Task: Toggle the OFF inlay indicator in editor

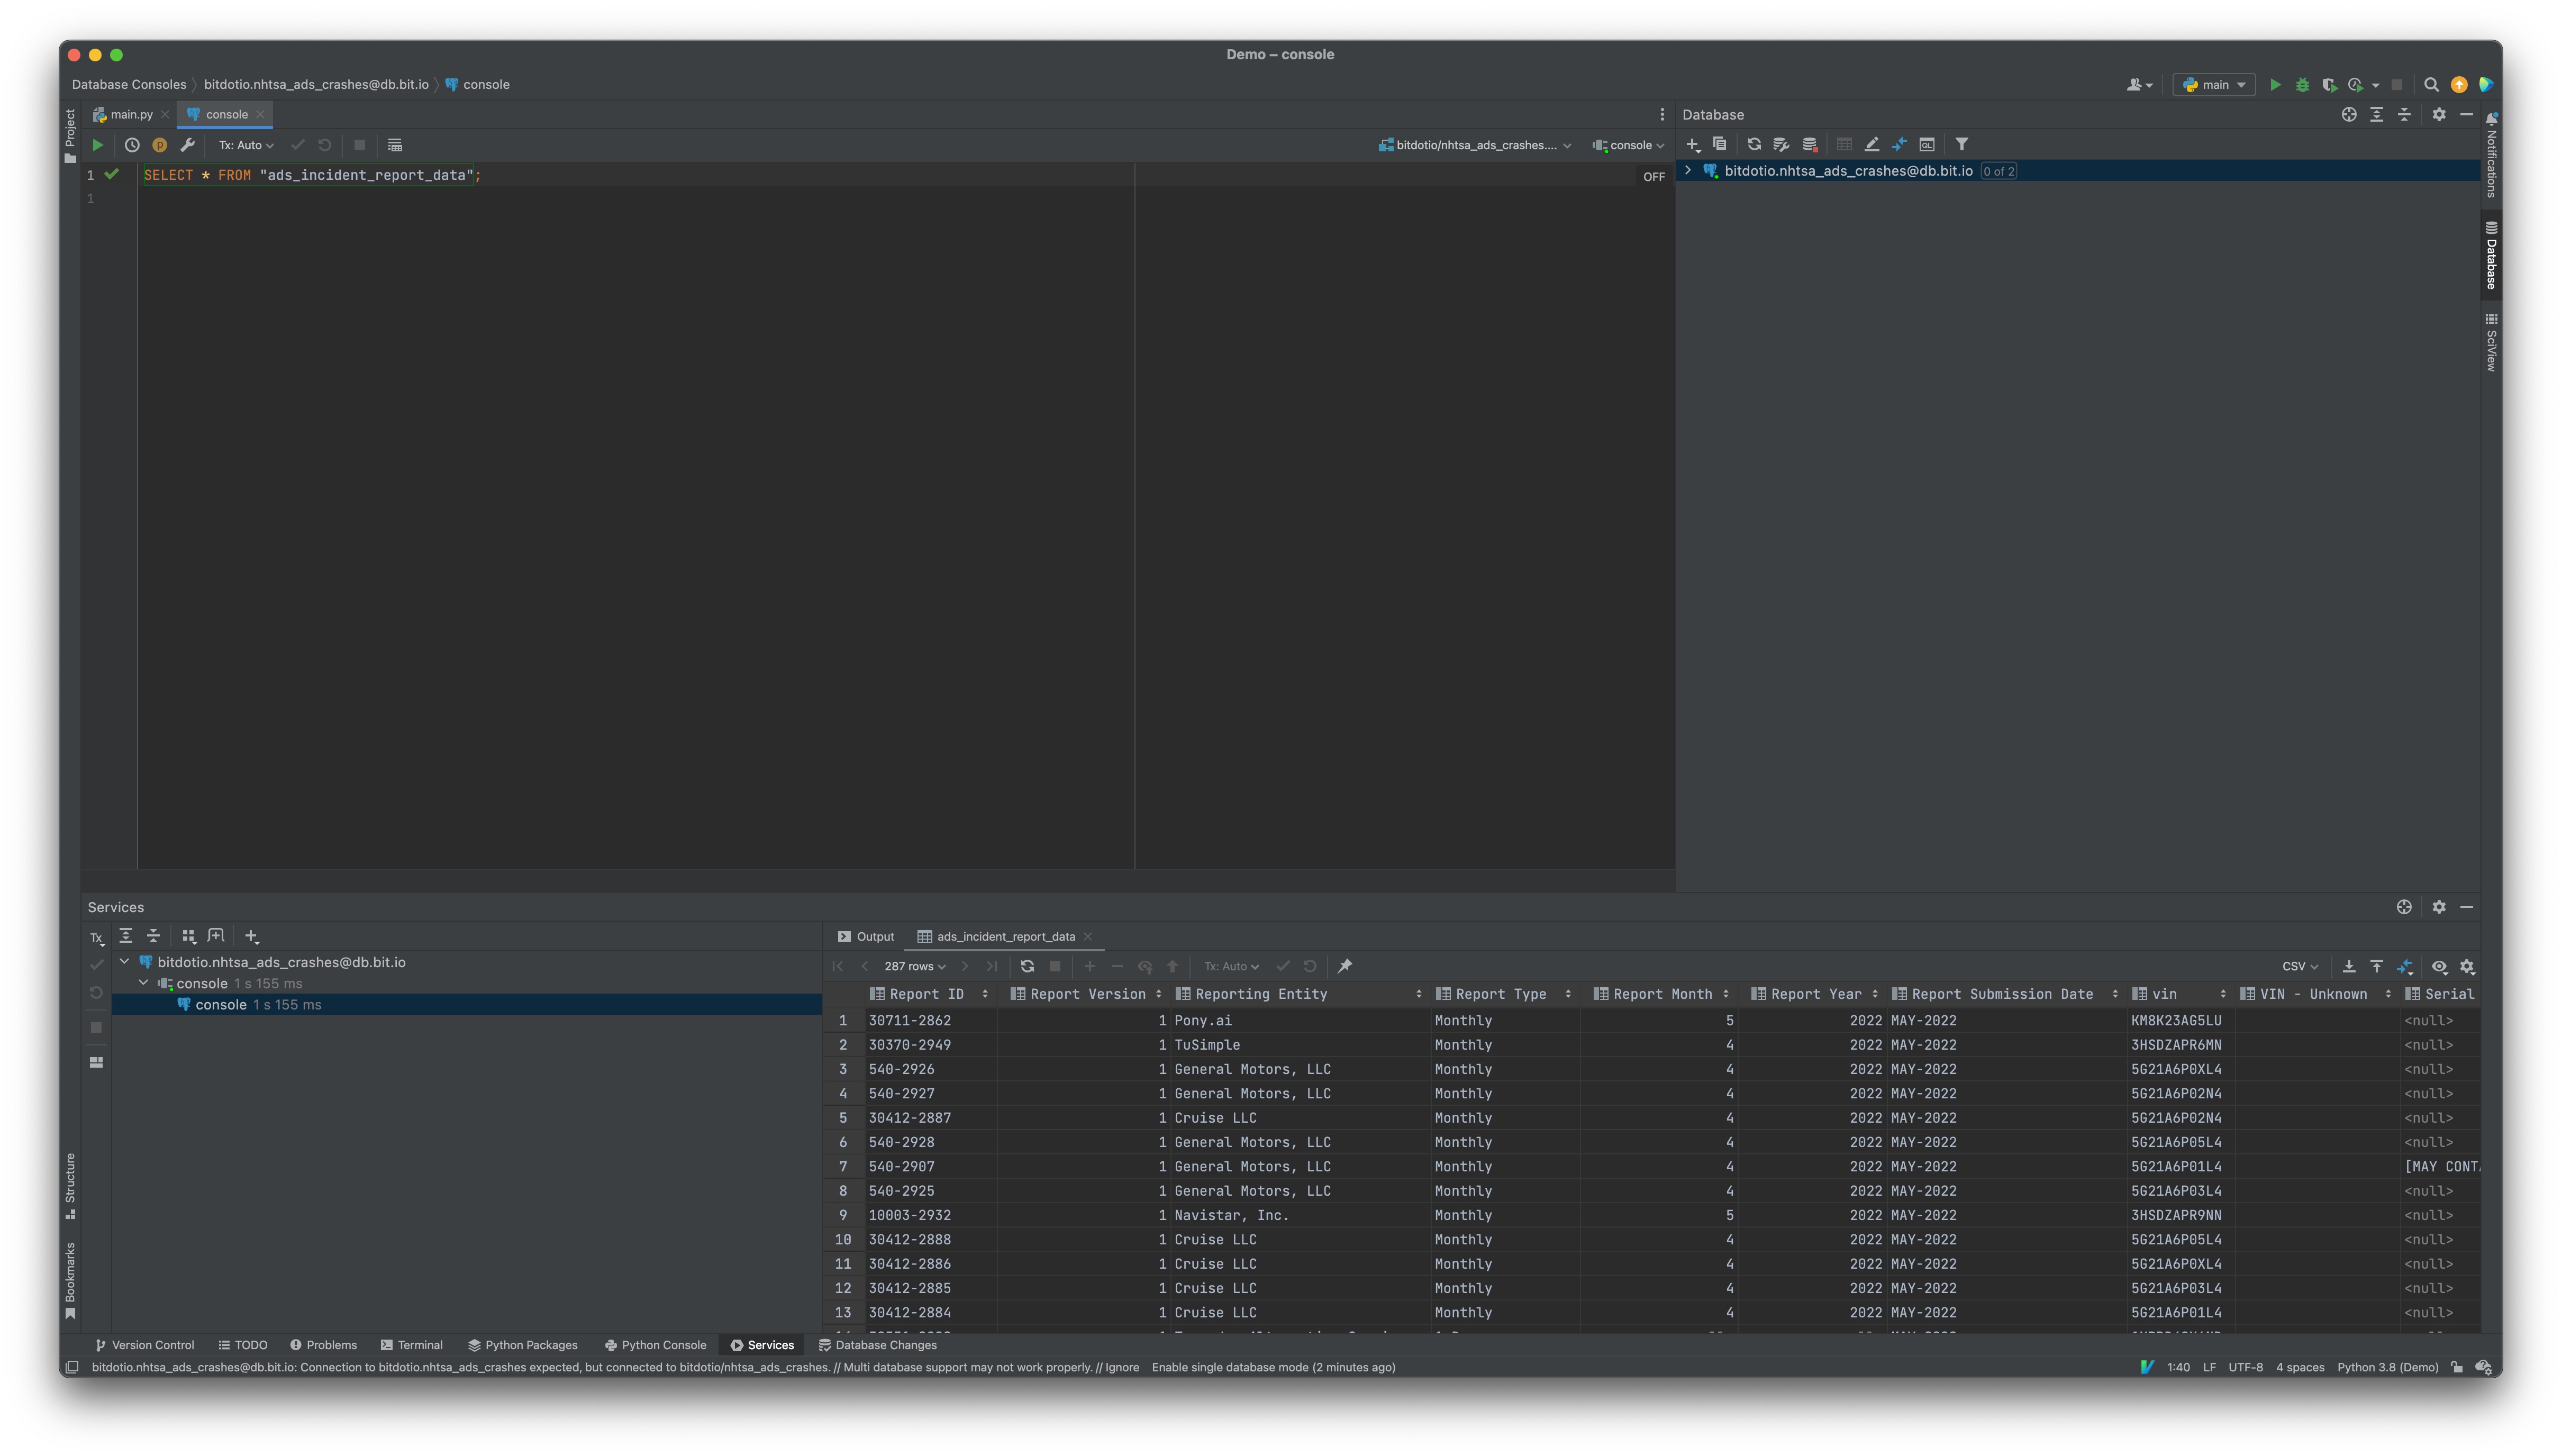Action: (x=1653, y=177)
